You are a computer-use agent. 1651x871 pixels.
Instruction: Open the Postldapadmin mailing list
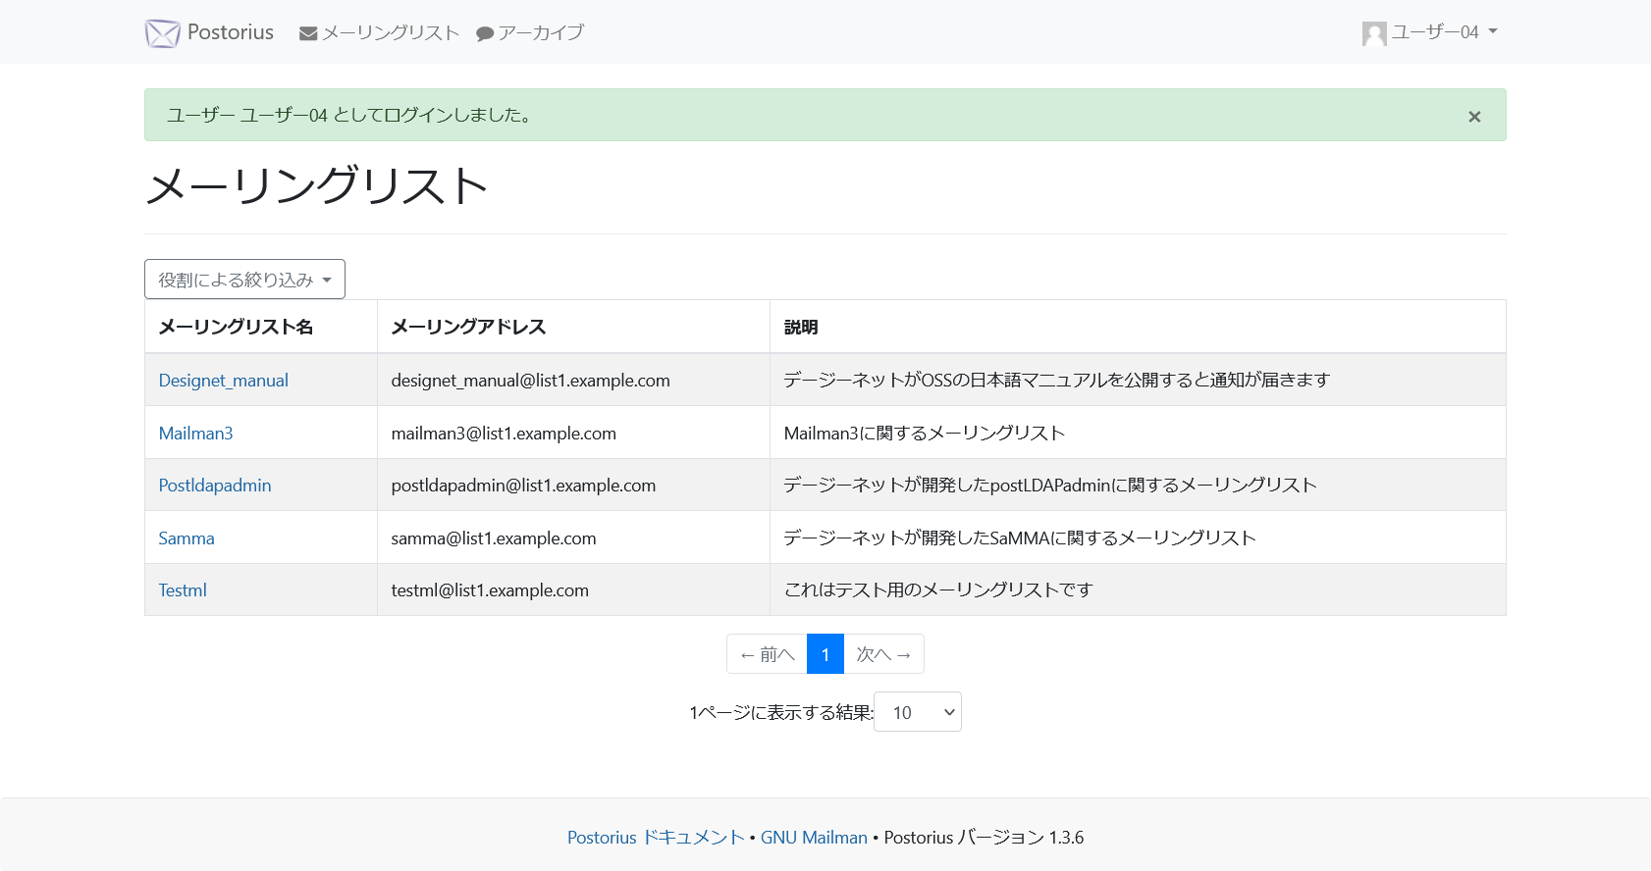tap(215, 486)
